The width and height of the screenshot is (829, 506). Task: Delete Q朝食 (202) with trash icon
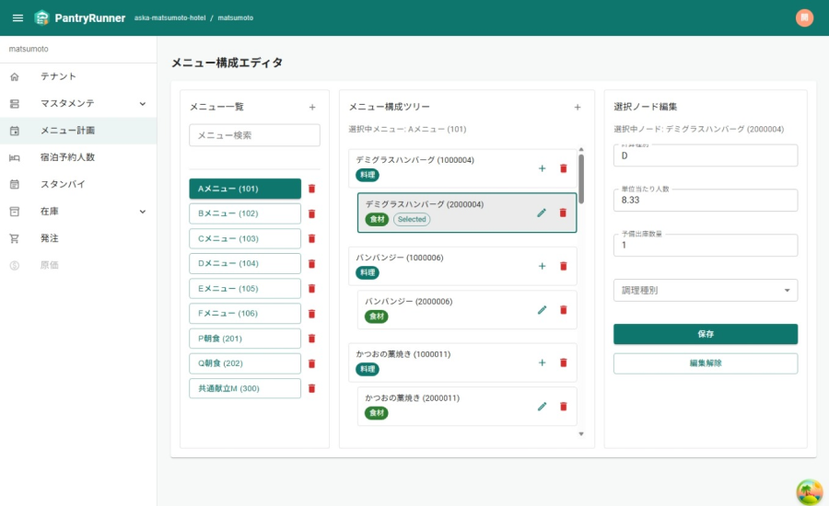point(312,363)
